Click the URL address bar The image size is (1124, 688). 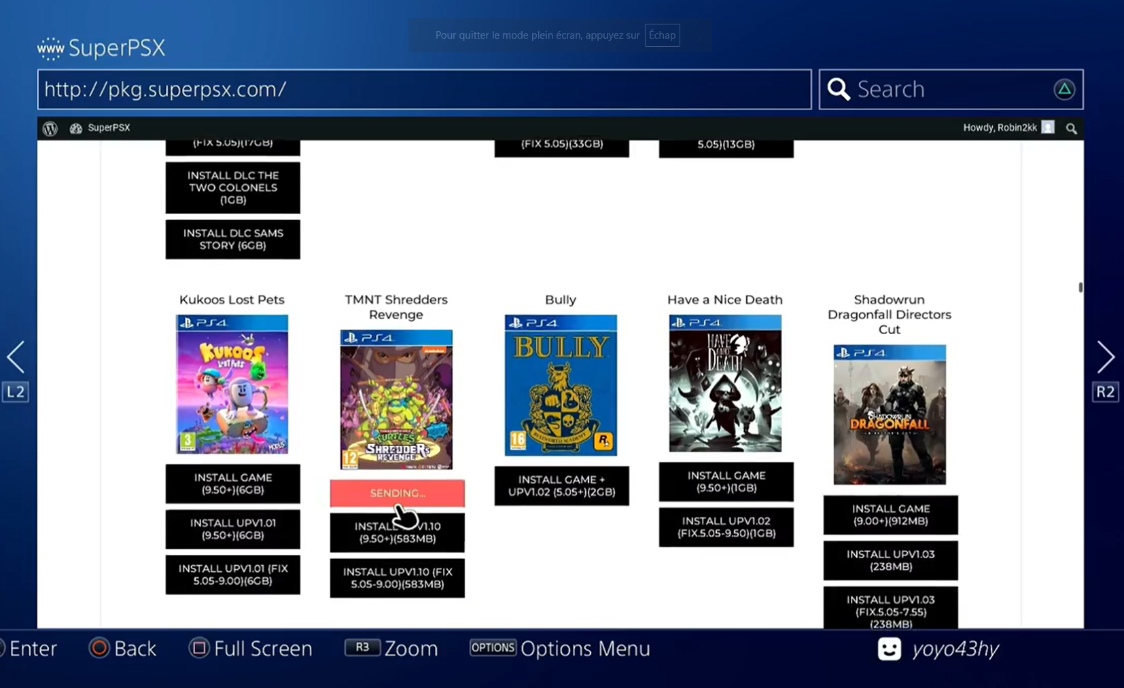click(425, 89)
